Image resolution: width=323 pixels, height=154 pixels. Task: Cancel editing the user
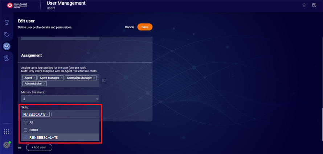[130, 27]
